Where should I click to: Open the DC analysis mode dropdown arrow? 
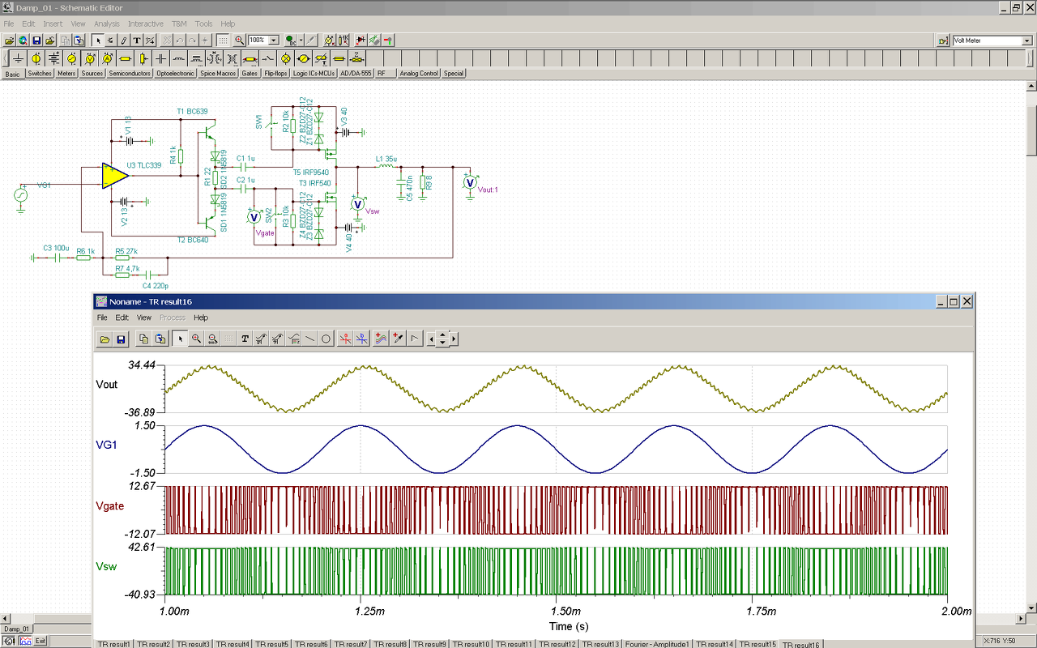pos(301,40)
